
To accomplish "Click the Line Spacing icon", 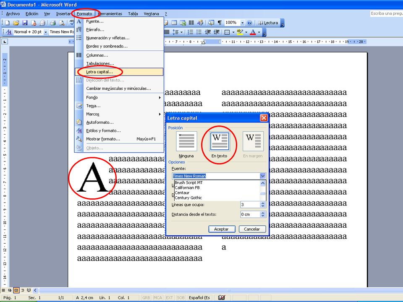I will [x=175, y=32].
